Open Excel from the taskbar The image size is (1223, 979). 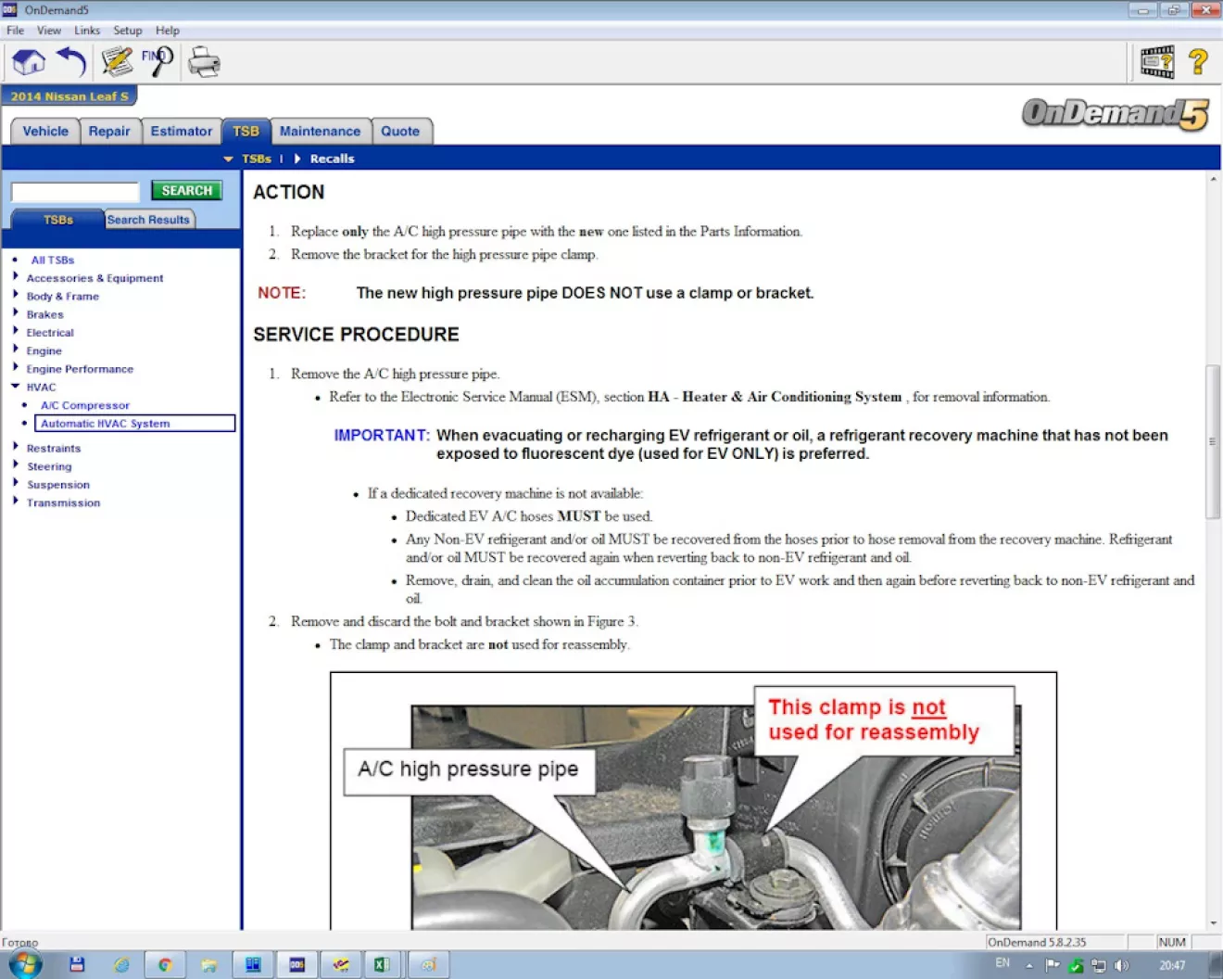pos(381,965)
